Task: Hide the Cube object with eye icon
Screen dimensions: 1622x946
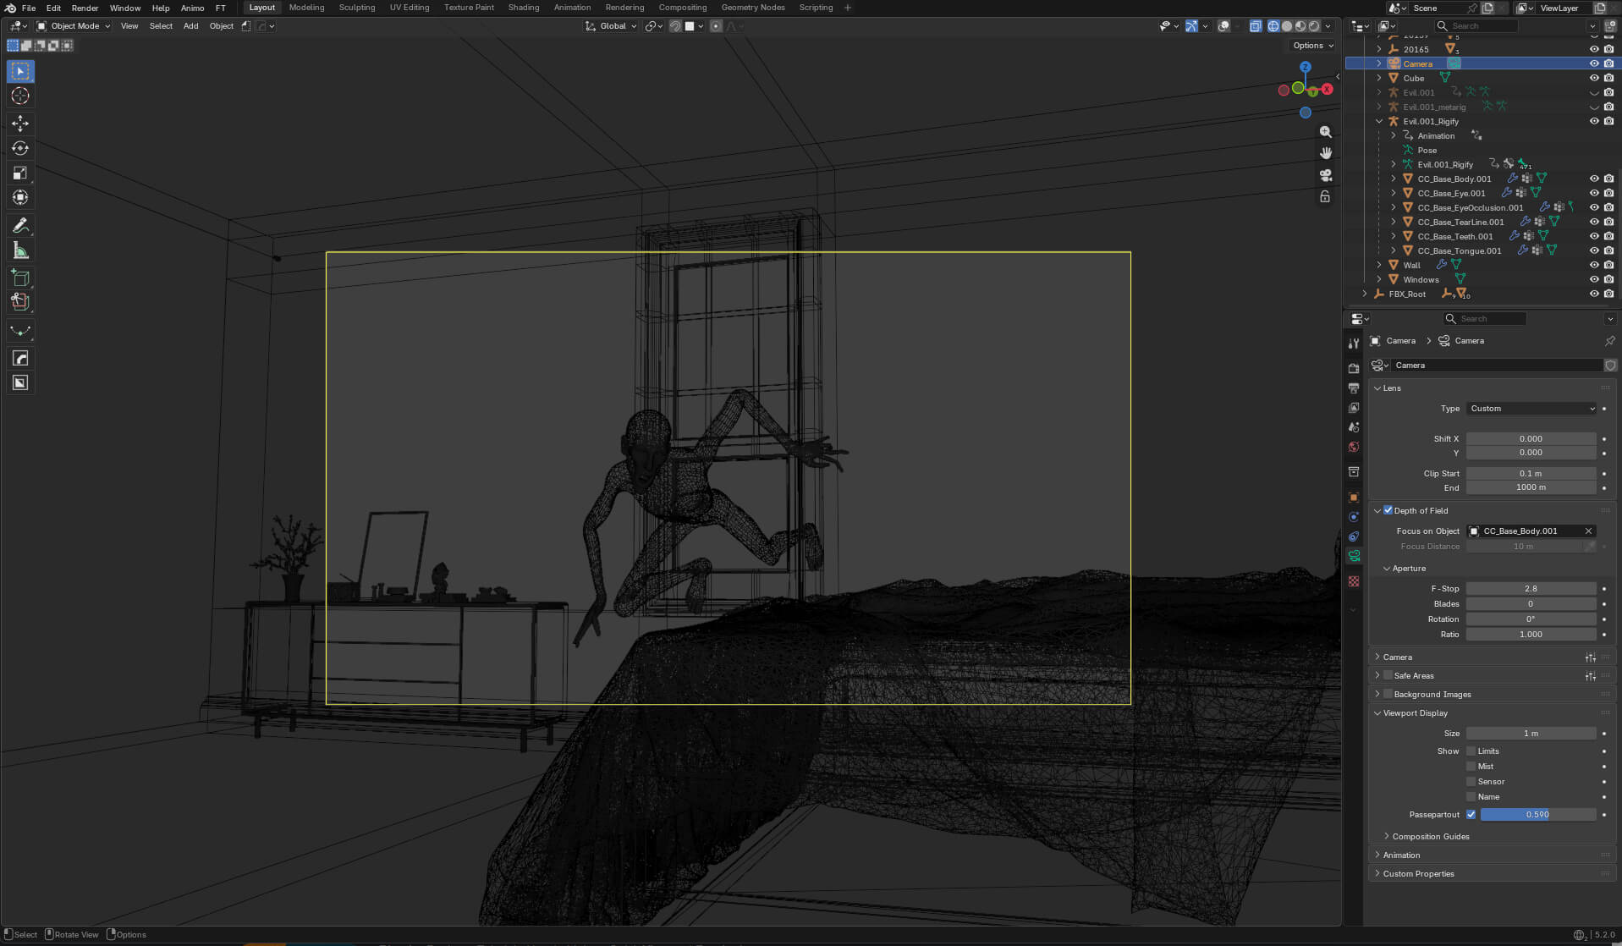Action: click(1594, 78)
